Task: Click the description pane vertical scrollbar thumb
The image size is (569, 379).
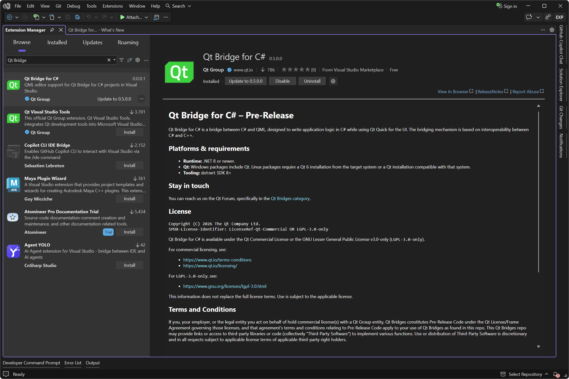Action: tap(538, 192)
